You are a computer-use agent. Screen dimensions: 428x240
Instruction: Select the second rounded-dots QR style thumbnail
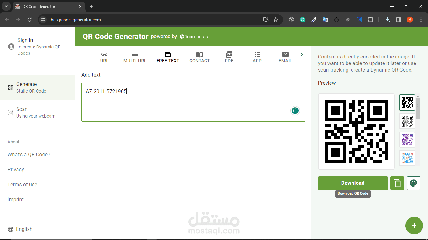click(407, 121)
